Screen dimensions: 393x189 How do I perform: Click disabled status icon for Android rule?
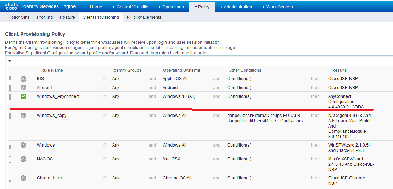23,88
